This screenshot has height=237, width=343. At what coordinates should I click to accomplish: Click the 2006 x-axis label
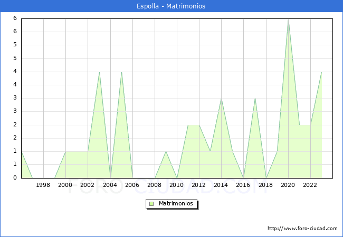tap(132, 185)
